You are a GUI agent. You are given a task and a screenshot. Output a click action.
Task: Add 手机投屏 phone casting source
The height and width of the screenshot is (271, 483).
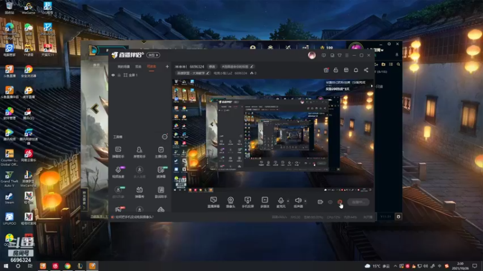coord(248,202)
